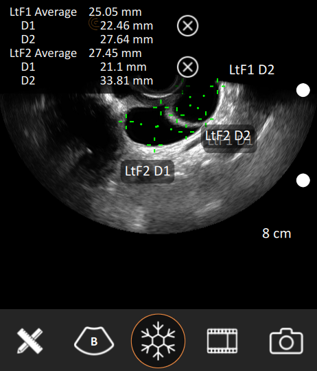Select the LtF2 D1 caliper label
317x371 pixels.
tap(148, 171)
